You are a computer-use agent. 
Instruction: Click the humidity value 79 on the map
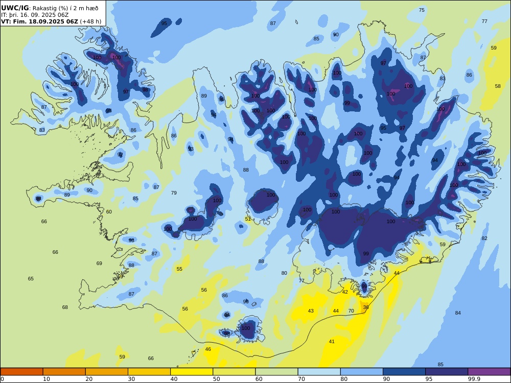click(174, 193)
